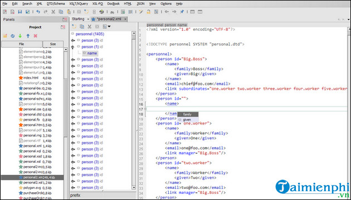Click the scissors Cut icon in main toolbar
Image resolution: width=351 pixels, height=200 pixels.
[x=53, y=12]
